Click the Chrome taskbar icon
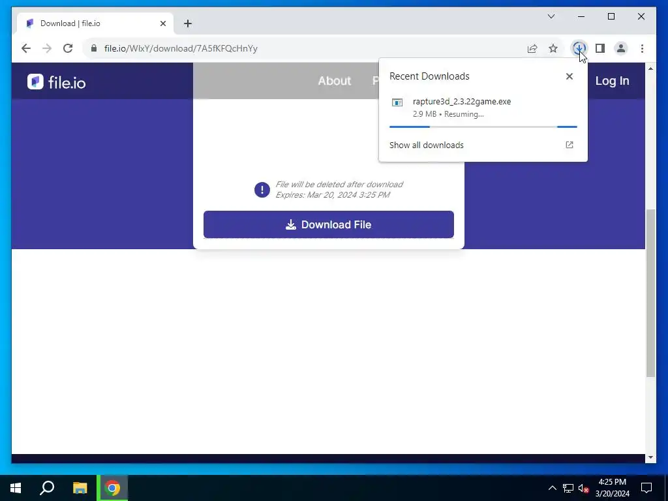 pyautogui.click(x=112, y=488)
